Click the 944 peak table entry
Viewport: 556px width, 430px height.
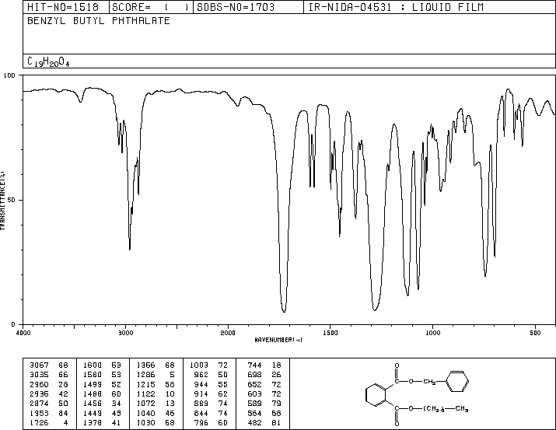tap(211, 384)
